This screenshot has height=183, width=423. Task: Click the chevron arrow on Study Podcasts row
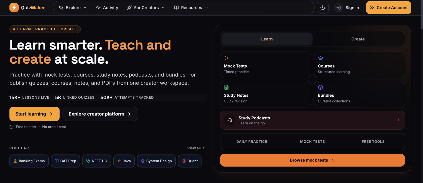click(398, 120)
